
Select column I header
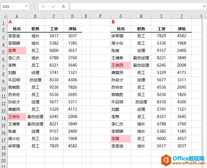(161, 16)
